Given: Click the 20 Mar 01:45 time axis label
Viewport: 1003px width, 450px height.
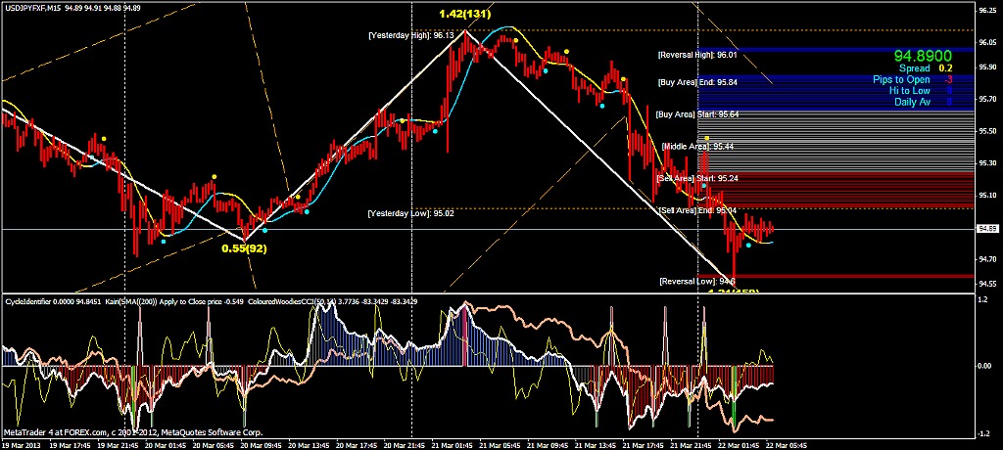Looking at the screenshot, I should [166, 445].
